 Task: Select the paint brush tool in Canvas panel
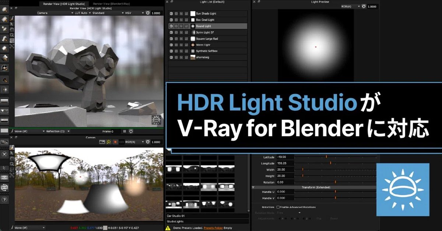click(12, 147)
